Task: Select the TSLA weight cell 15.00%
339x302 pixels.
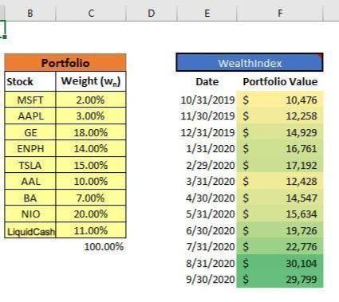Action: [x=91, y=165]
